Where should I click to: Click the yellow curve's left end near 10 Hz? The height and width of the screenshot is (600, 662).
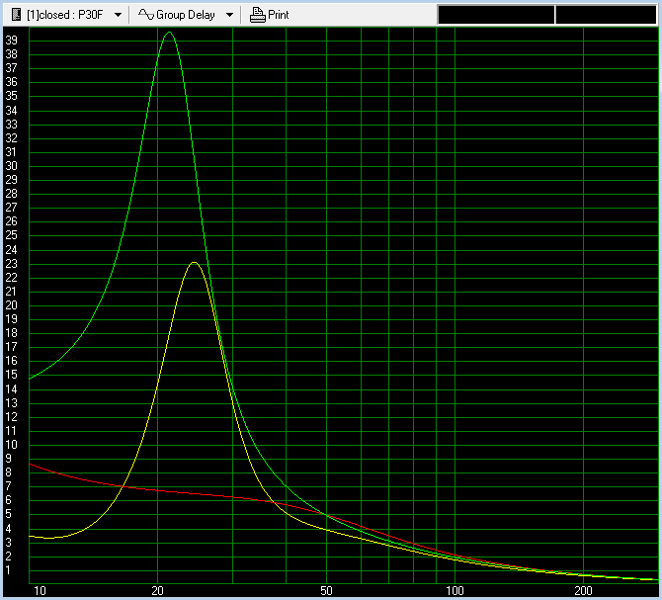pyautogui.click(x=33, y=536)
